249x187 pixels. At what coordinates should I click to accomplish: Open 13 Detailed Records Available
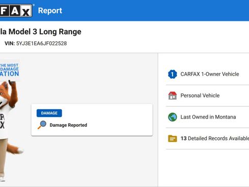pos(208,138)
